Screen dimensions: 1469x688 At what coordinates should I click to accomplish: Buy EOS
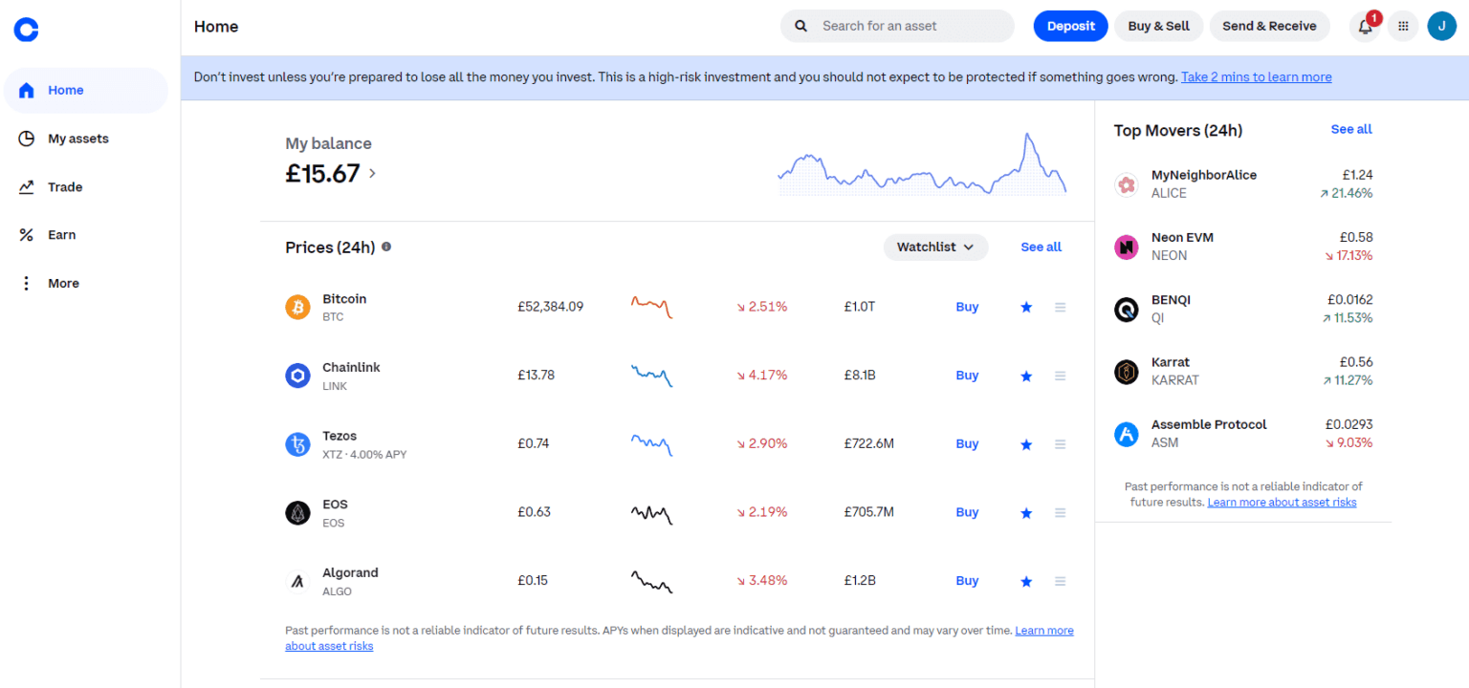click(x=967, y=513)
